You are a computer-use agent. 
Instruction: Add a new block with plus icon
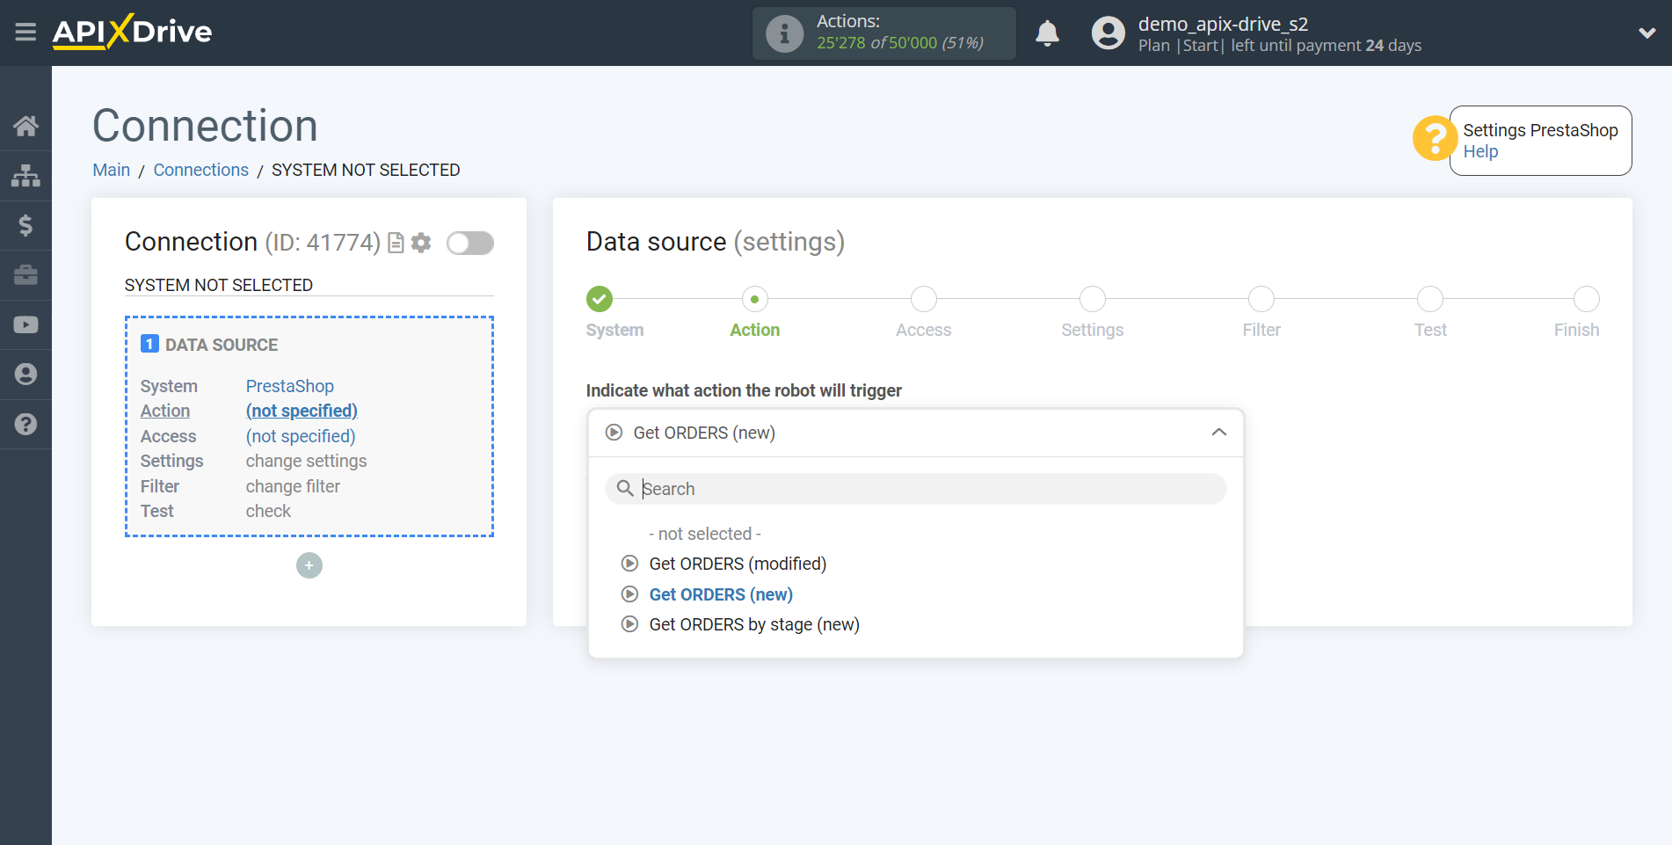309,565
